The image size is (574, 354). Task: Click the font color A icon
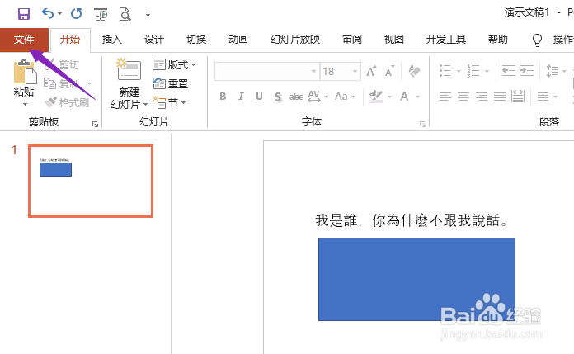click(x=404, y=97)
